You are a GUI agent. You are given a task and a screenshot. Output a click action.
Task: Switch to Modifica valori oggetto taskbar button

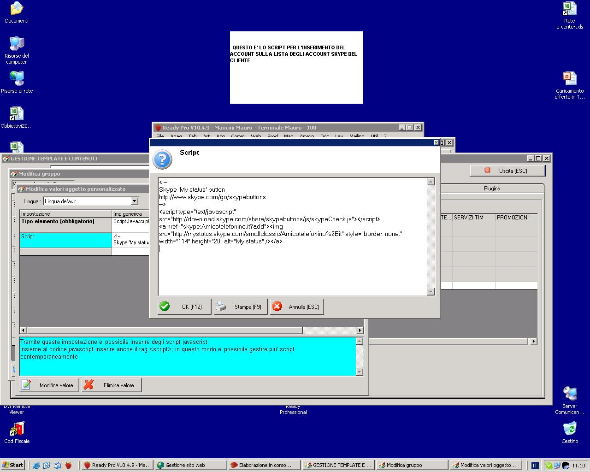click(486, 465)
